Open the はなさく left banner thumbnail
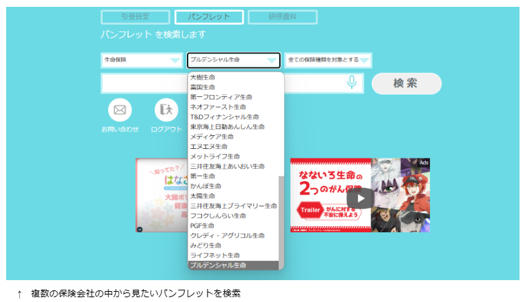Screen dimensions: 525x302 162,195
